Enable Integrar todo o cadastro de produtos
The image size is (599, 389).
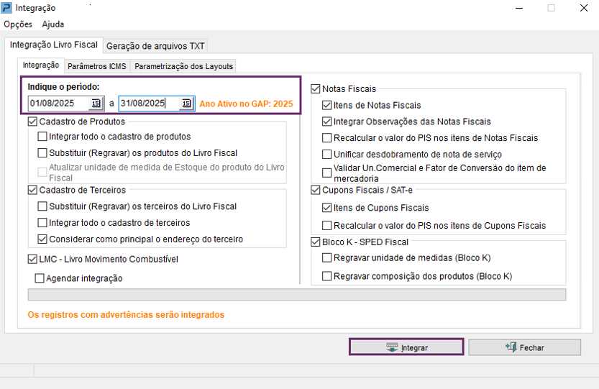43,136
